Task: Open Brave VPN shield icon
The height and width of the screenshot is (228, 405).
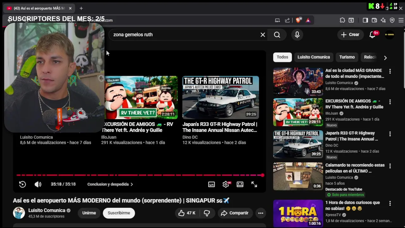Action: (392, 20)
